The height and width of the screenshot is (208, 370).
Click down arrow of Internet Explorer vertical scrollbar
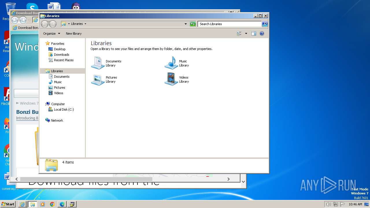[243, 182]
